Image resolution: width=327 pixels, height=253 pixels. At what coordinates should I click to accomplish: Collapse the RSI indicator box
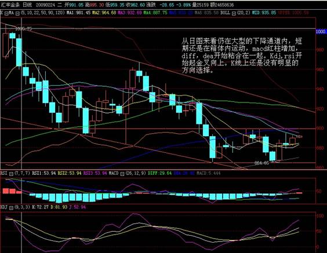click(x=11, y=174)
